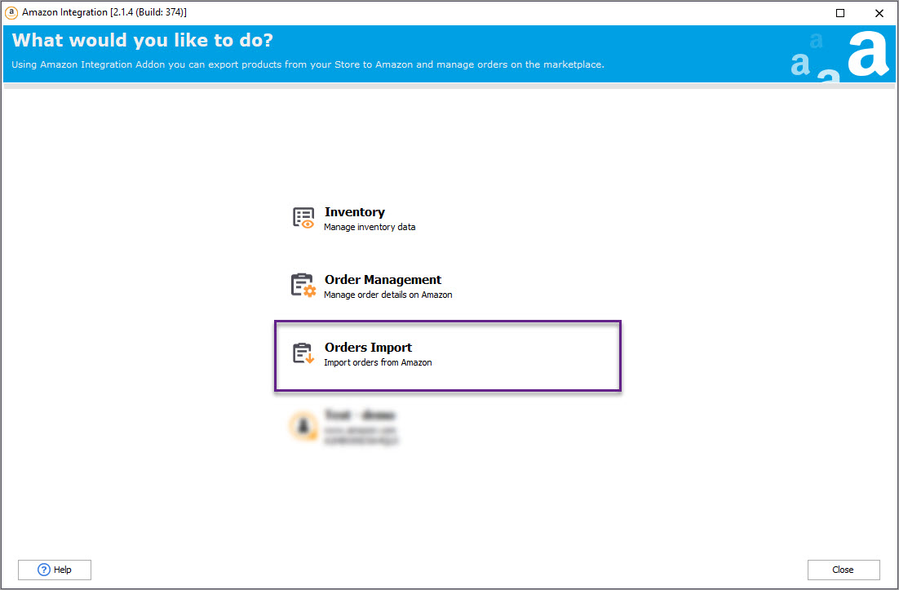
Task: Select the Order Management heading
Action: (383, 280)
